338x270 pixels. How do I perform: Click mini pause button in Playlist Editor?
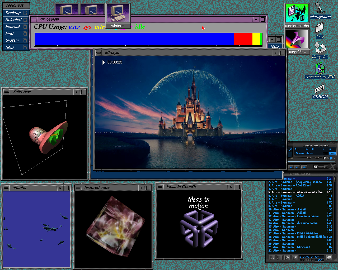(x=306, y=260)
